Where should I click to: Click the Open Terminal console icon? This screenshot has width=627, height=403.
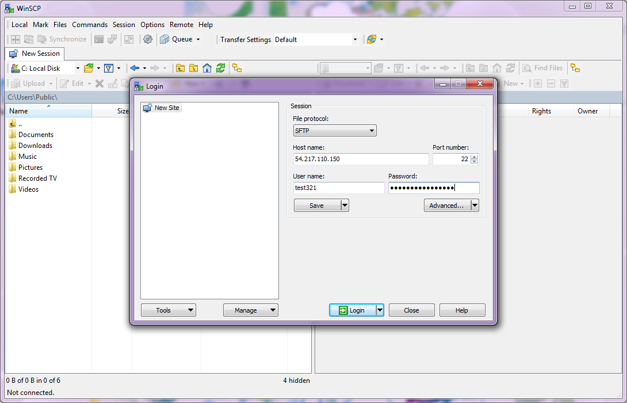(99, 39)
